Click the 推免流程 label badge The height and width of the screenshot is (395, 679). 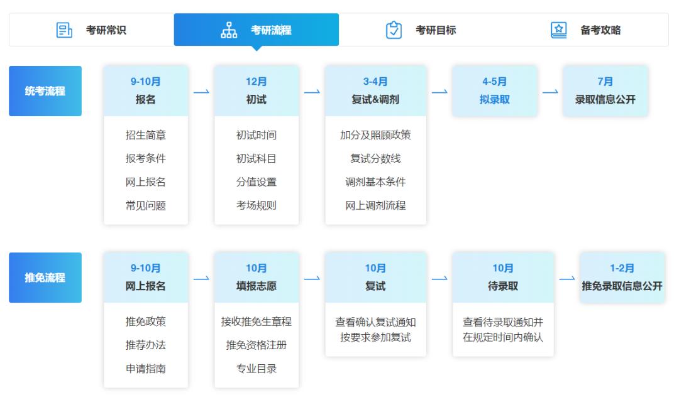click(45, 278)
